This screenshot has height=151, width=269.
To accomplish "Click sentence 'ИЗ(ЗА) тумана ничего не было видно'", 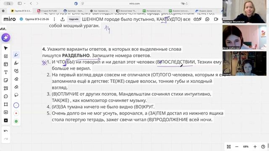I will coord(103,107).
